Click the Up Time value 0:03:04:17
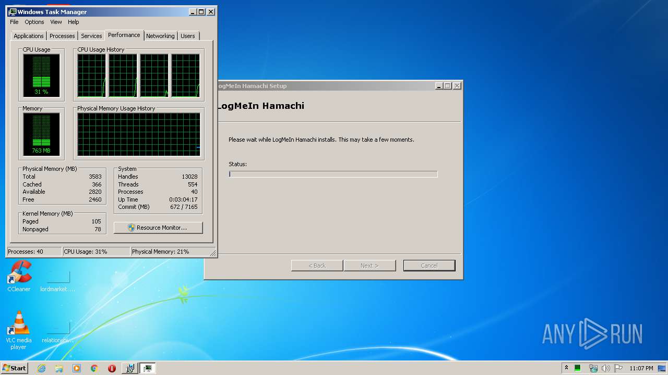 tap(183, 199)
